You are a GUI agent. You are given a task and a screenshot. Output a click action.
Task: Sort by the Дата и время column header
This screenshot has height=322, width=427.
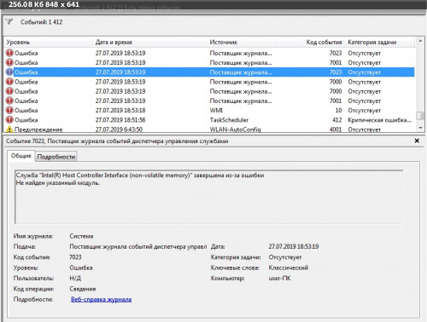(150, 43)
